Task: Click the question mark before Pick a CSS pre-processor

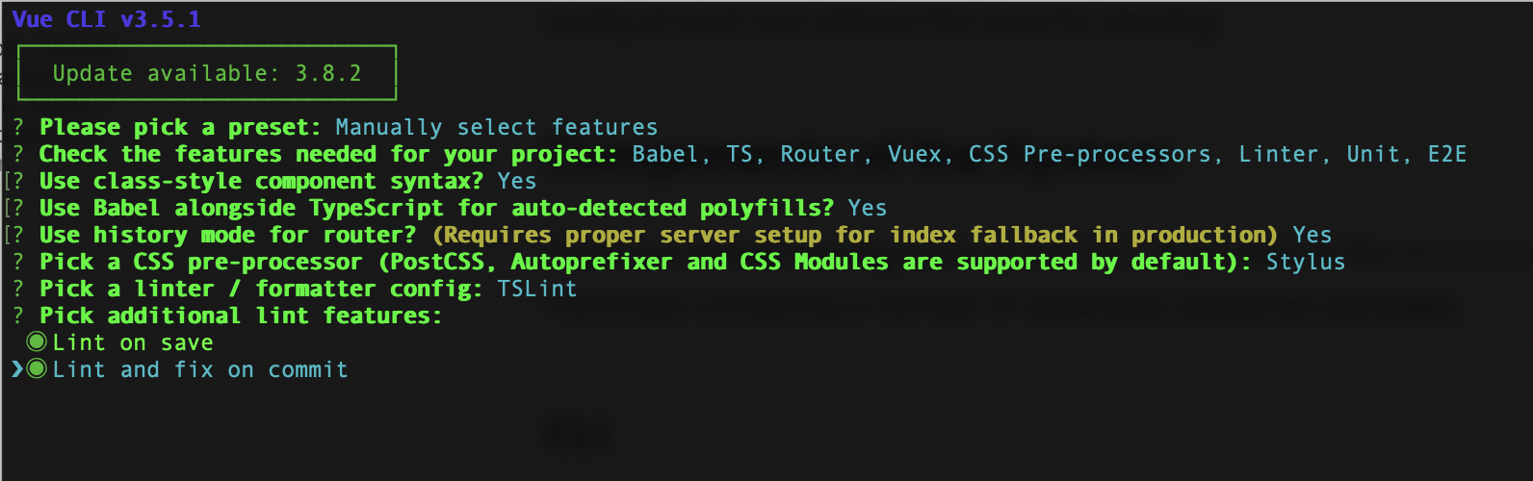Action: (18, 262)
